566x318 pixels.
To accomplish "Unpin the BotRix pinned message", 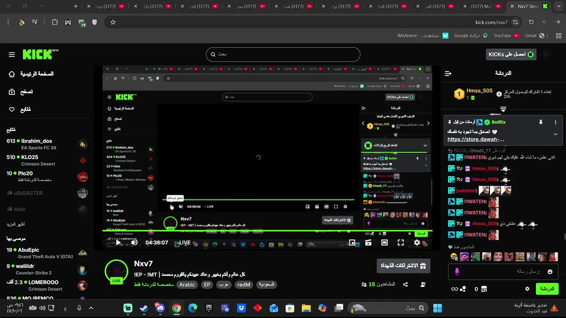I will tap(540, 122).
